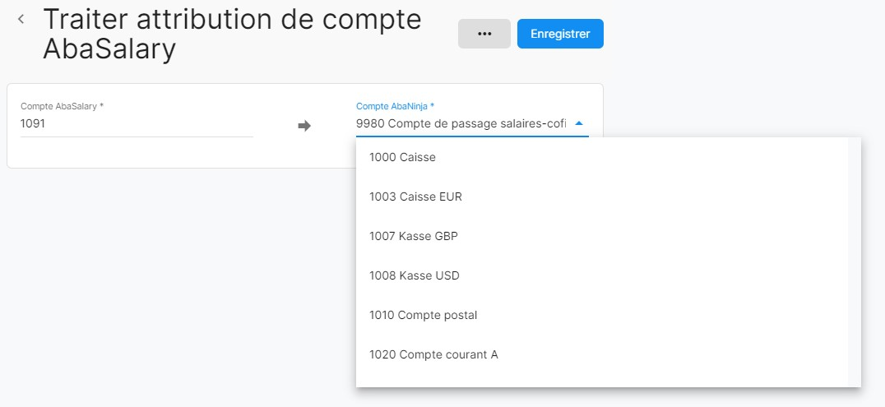Collapse the Compte AbaNinja dropdown arrow
The width and height of the screenshot is (885, 407).
579,123
